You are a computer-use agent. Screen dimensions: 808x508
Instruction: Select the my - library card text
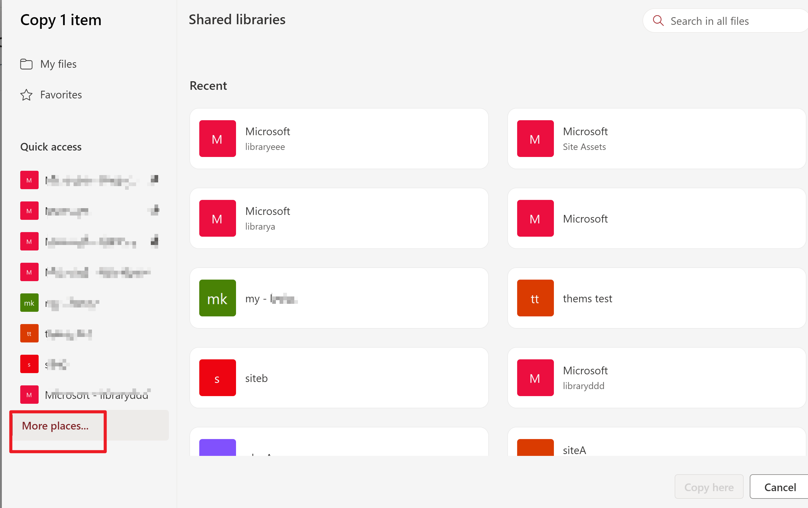coord(272,298)
